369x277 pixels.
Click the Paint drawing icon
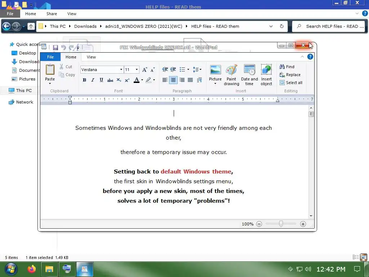coord(232,70)
